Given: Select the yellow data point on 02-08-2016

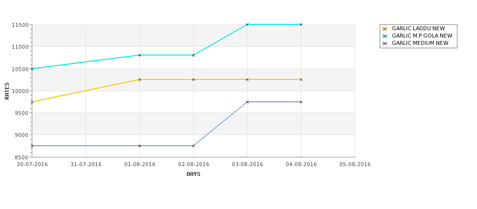Looking at the screenshot, I should click(x=193, y=79).
